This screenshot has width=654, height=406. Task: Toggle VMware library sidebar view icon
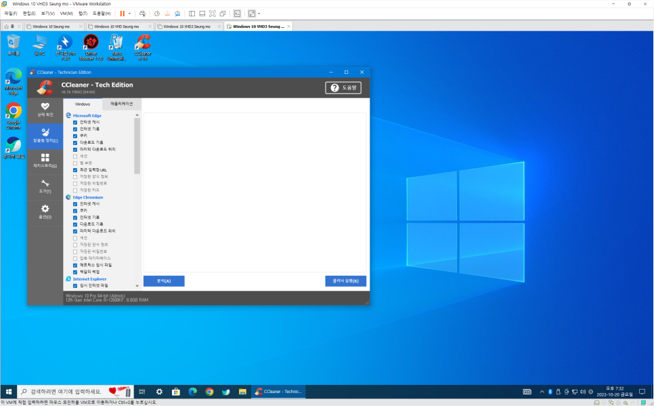[192, 14]
